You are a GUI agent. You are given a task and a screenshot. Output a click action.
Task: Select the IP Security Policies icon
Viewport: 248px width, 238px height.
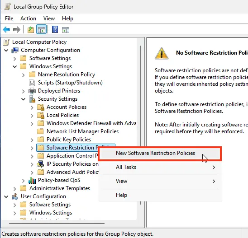coord(41,164)
